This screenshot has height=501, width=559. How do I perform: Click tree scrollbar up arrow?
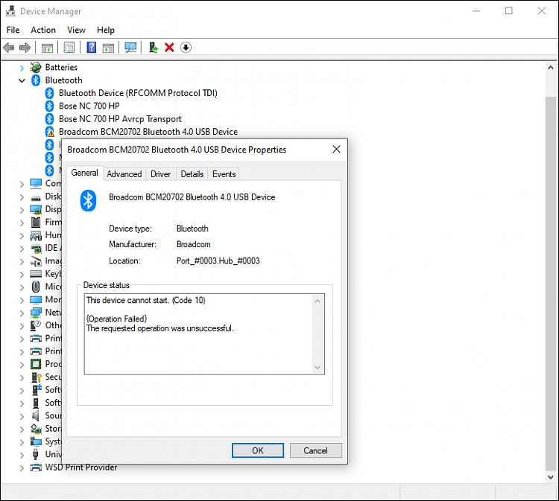pos(551,67)
